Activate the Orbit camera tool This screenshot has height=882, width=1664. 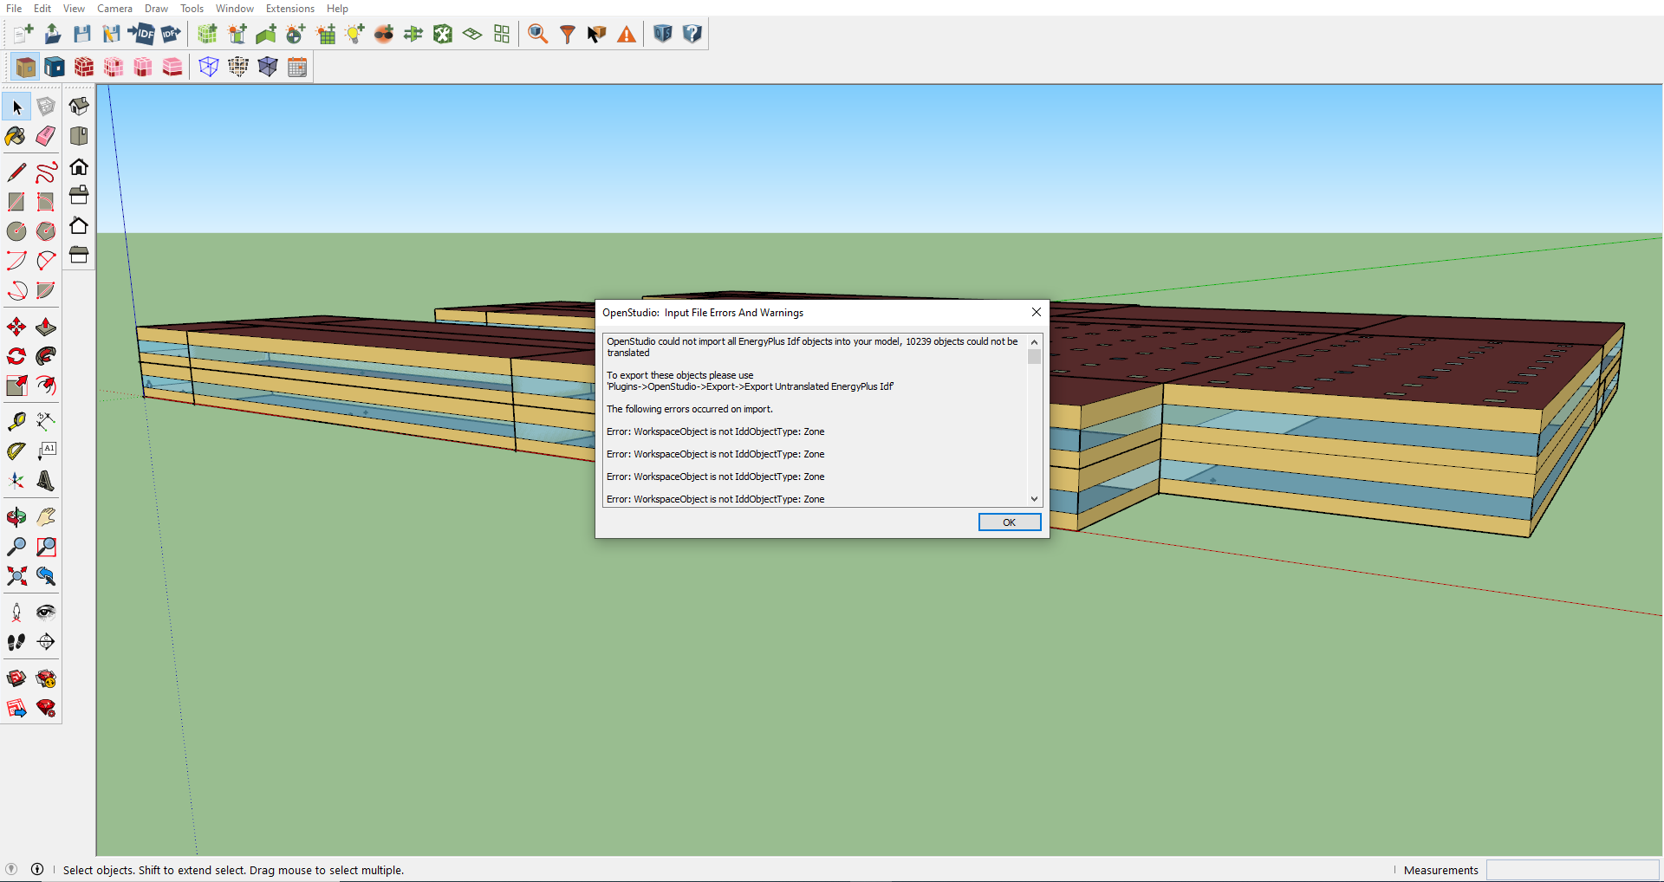point(16,517)
